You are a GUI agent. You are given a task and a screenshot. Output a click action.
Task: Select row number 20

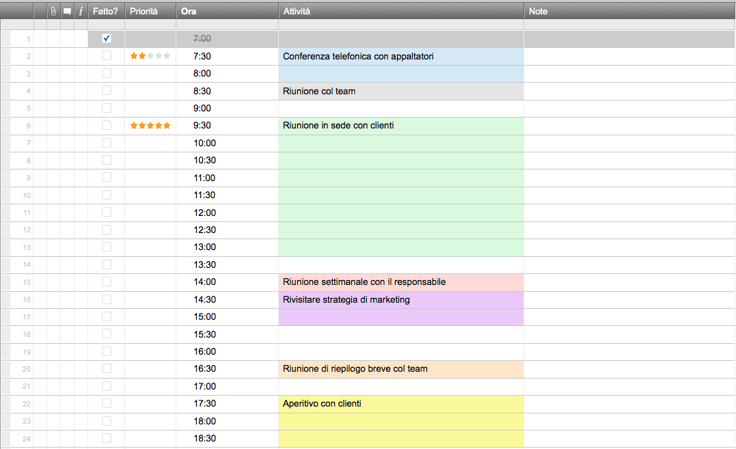coord(23,369)
